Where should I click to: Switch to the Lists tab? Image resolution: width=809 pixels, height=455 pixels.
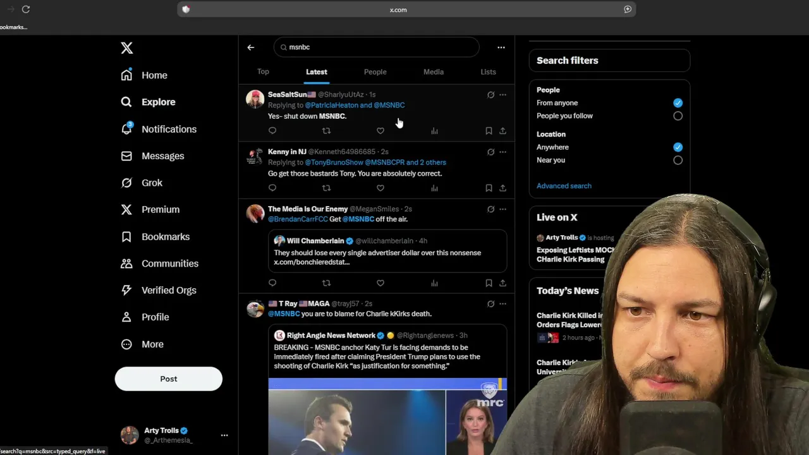pos(488,72)
